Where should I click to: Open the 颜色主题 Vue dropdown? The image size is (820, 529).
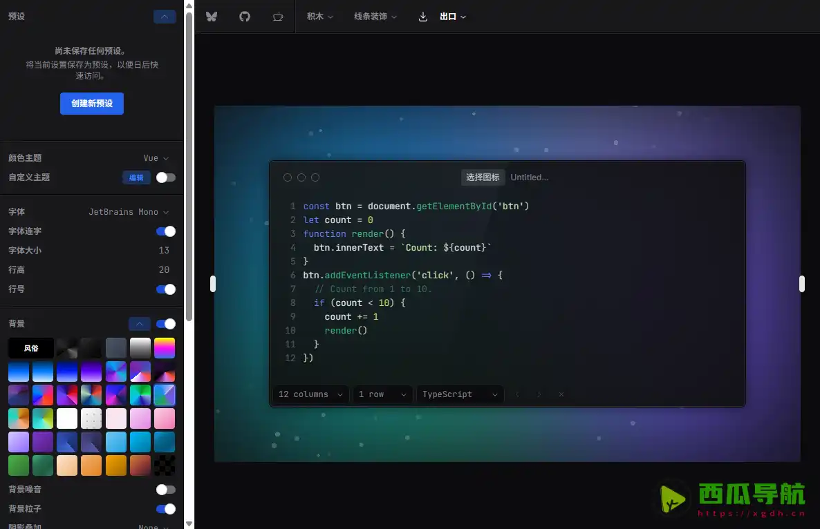[156, 158]
